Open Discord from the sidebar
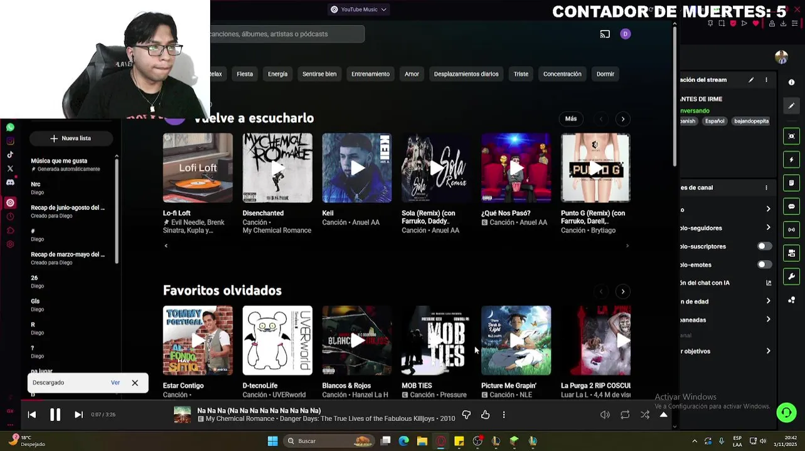 coord(10,182)
